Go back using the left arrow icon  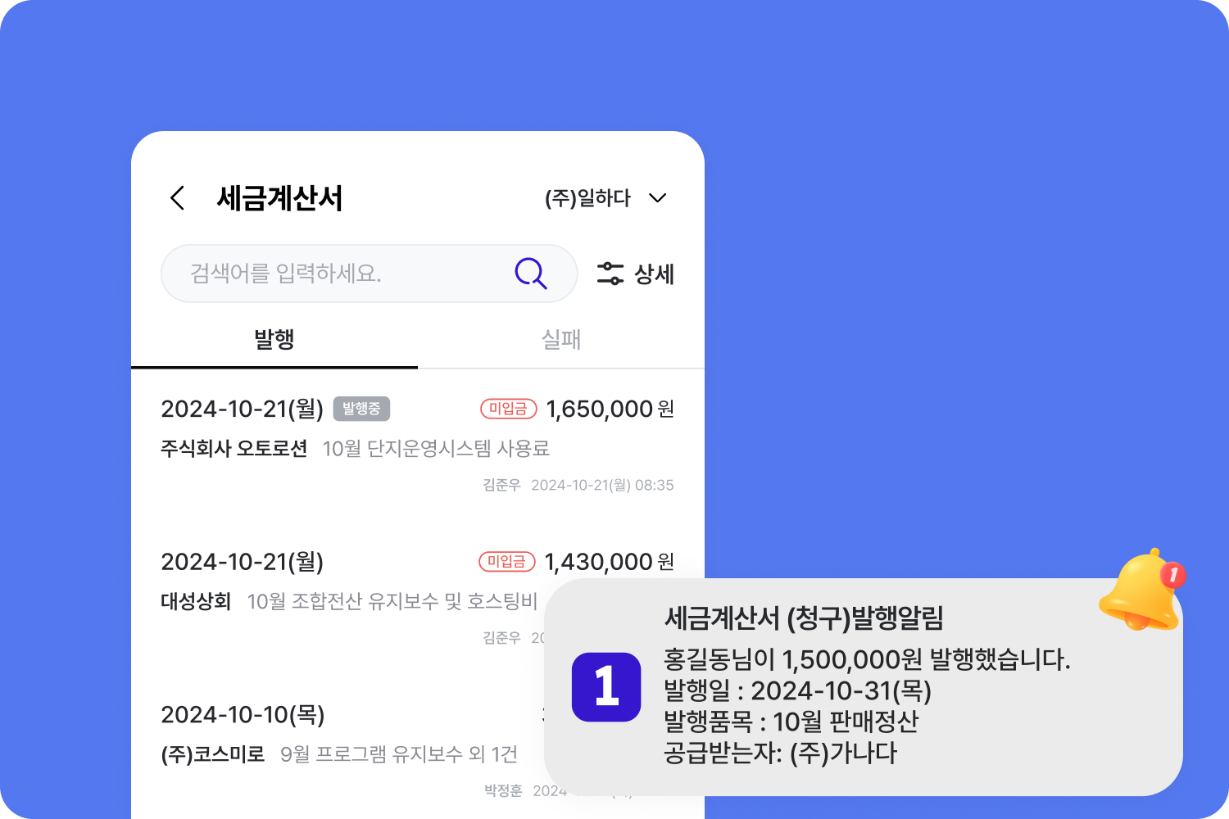click(x=177, y=197)
